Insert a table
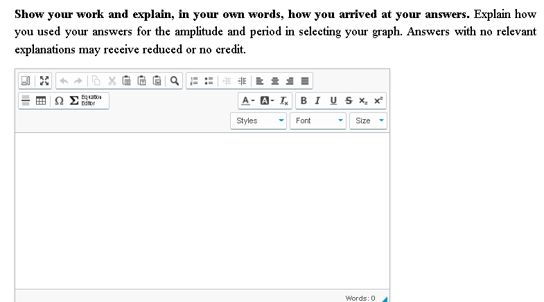The width and height of the screenshot is (544, 302). pos(41,100)
